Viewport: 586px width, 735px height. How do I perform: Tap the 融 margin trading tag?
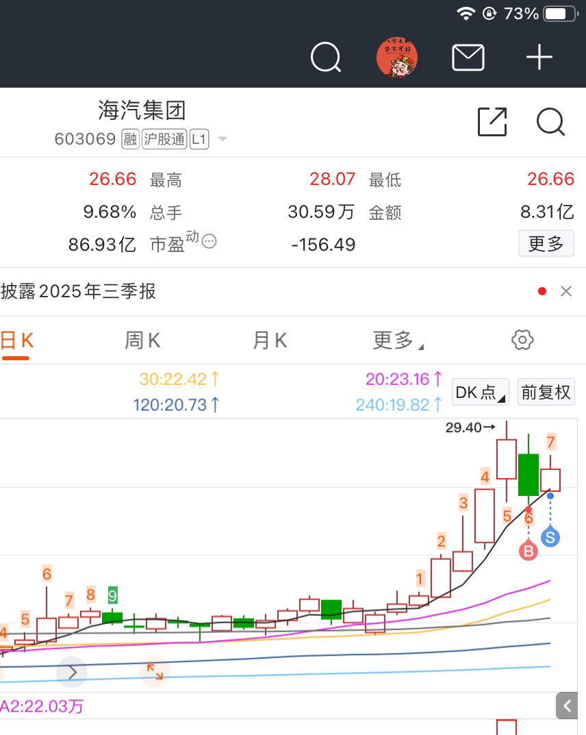tap(130, 139)
